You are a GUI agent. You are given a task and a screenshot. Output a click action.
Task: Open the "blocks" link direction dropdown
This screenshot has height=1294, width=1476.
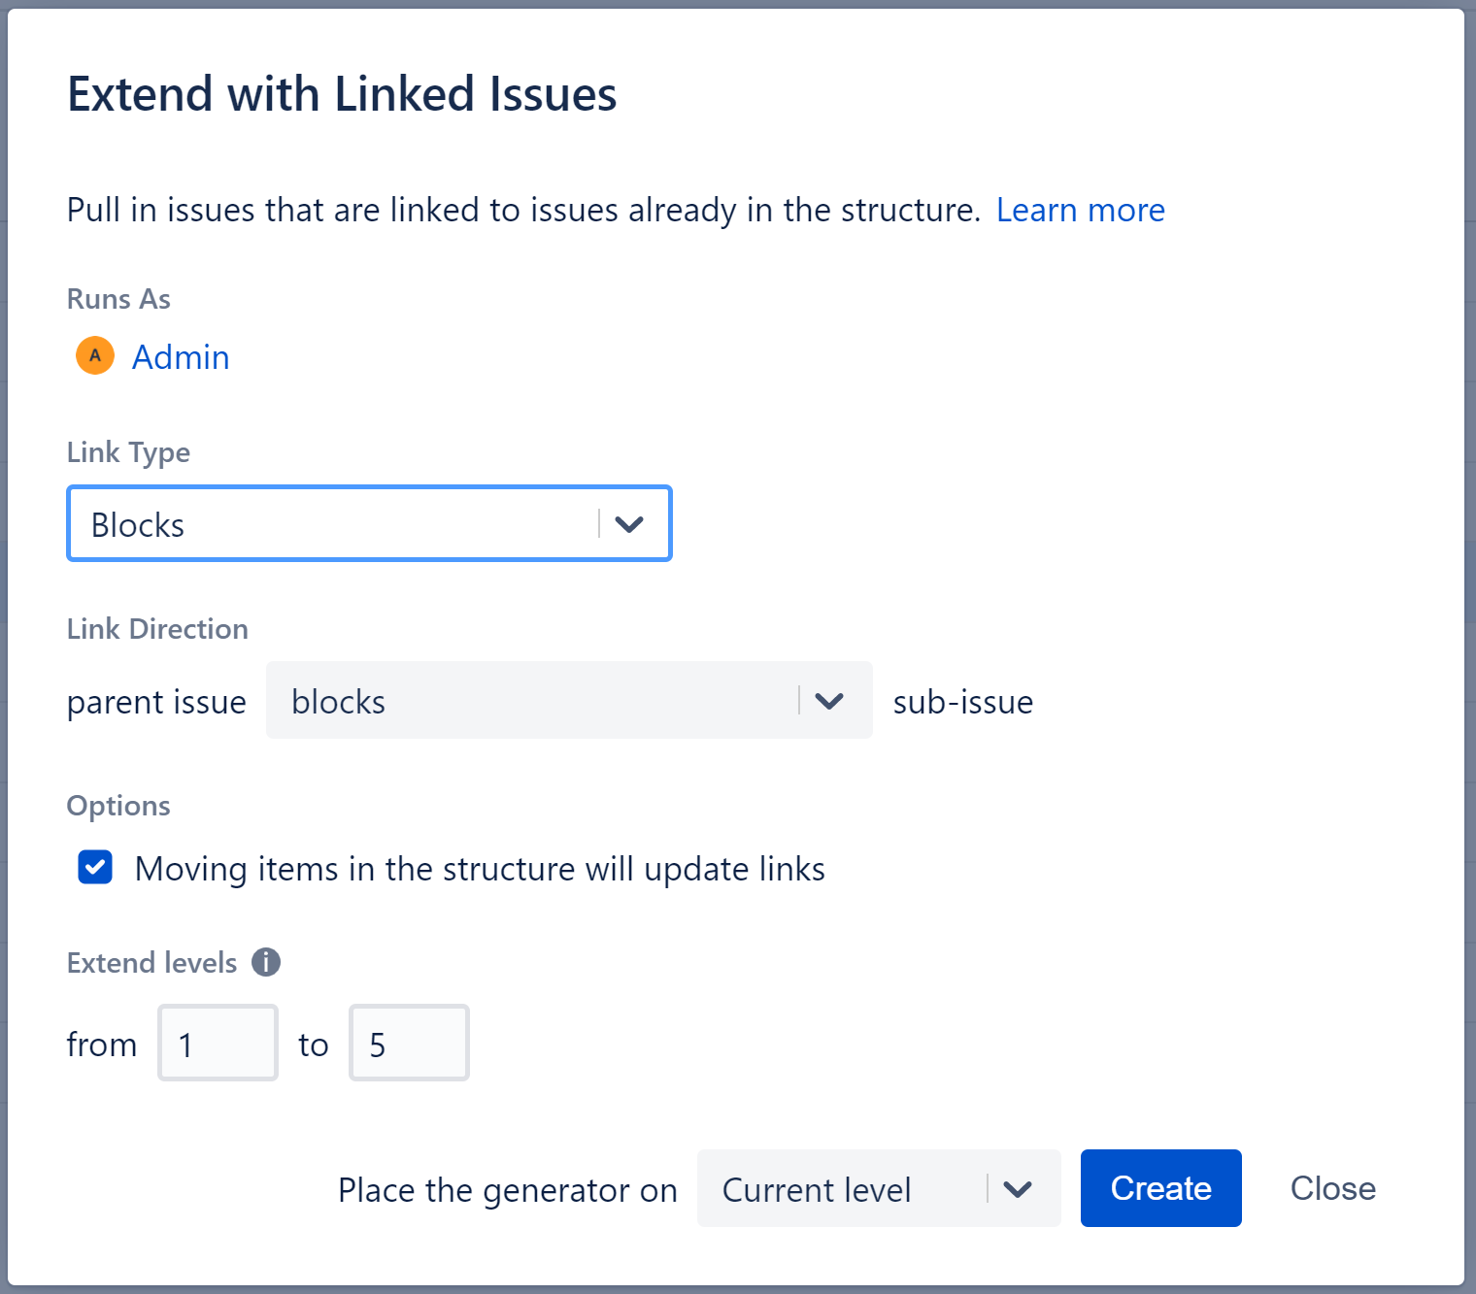tap(830, 700)
